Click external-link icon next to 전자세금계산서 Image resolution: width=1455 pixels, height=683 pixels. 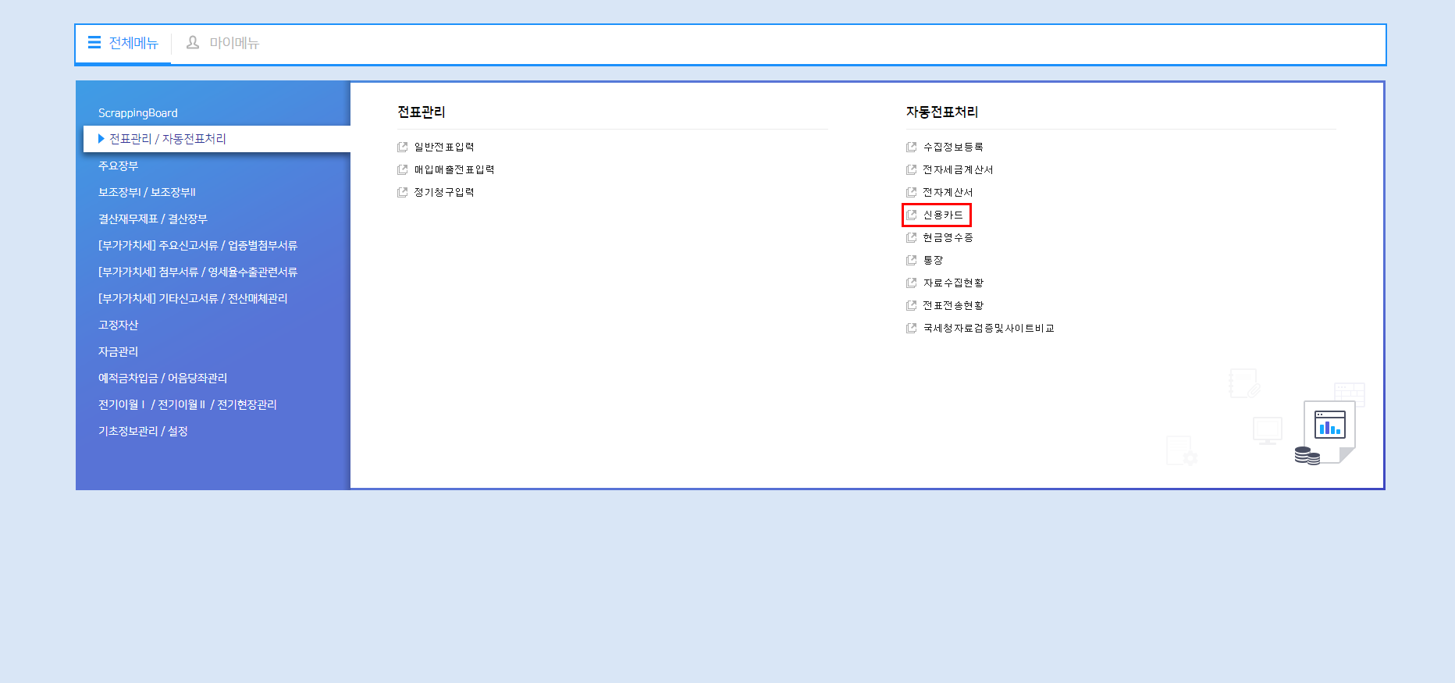[x=911, y=169]
